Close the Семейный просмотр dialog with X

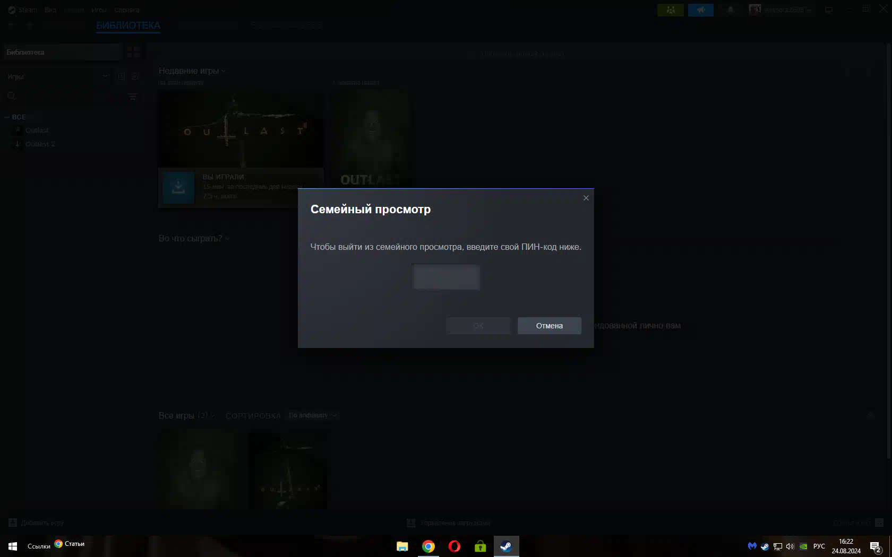coord(586,198)
